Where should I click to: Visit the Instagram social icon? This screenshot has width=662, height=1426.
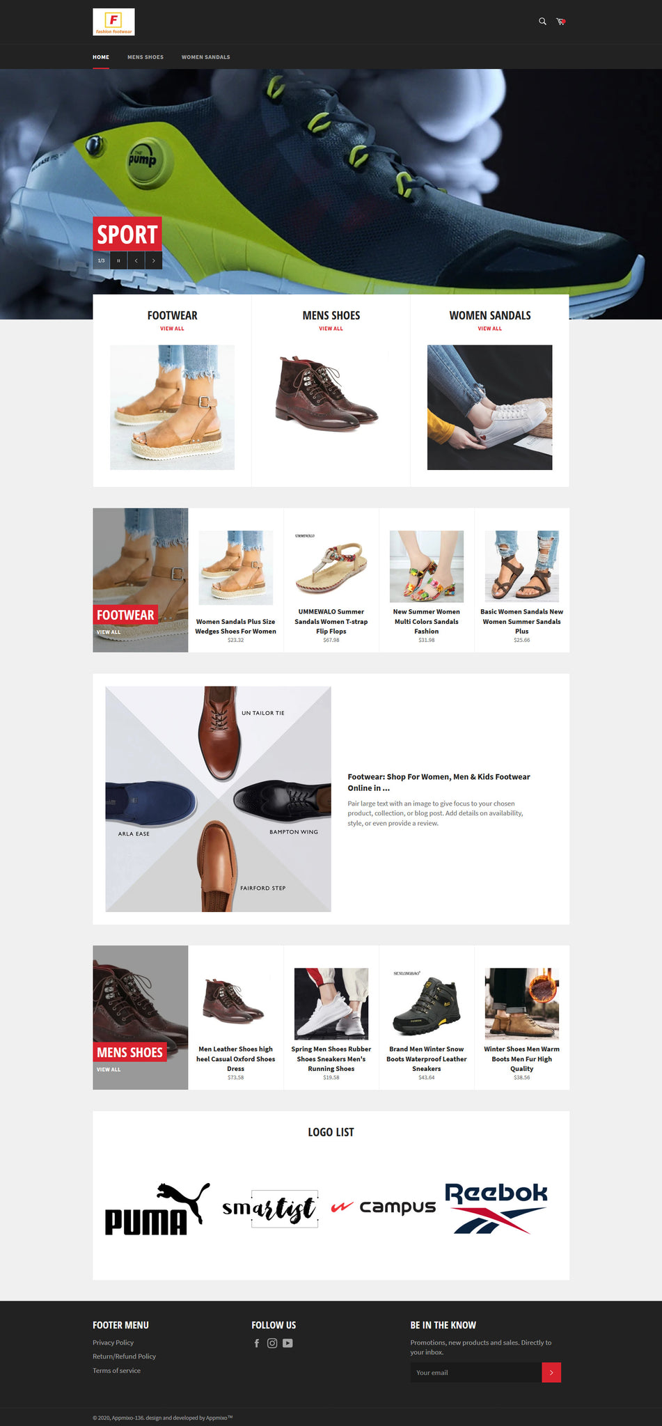coord(272,1343)
